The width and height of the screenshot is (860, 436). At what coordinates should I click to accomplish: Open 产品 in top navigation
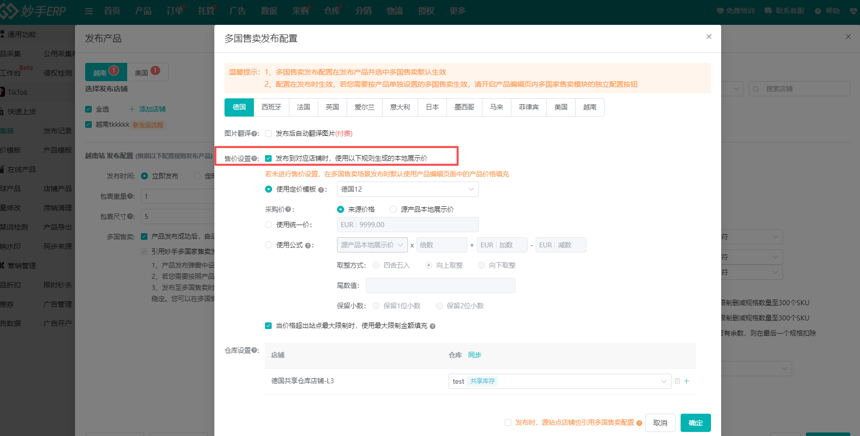tap(143, 11)
